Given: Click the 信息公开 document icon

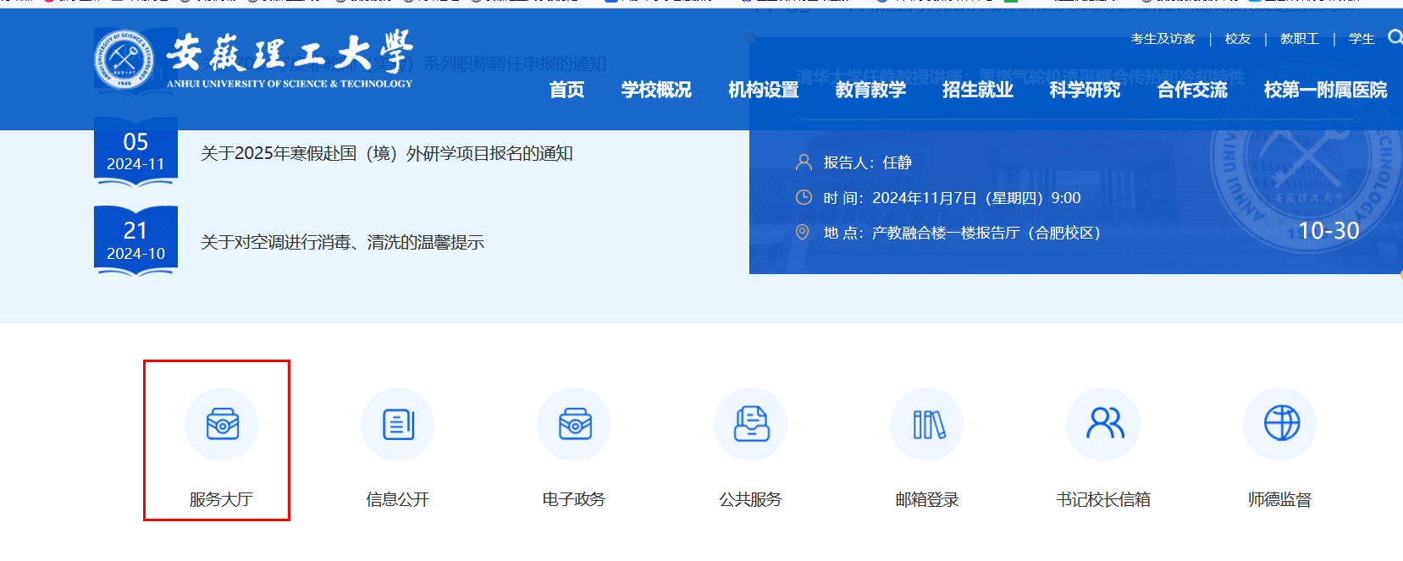Looking at the screenshot, I should click(x=398, y=424).
